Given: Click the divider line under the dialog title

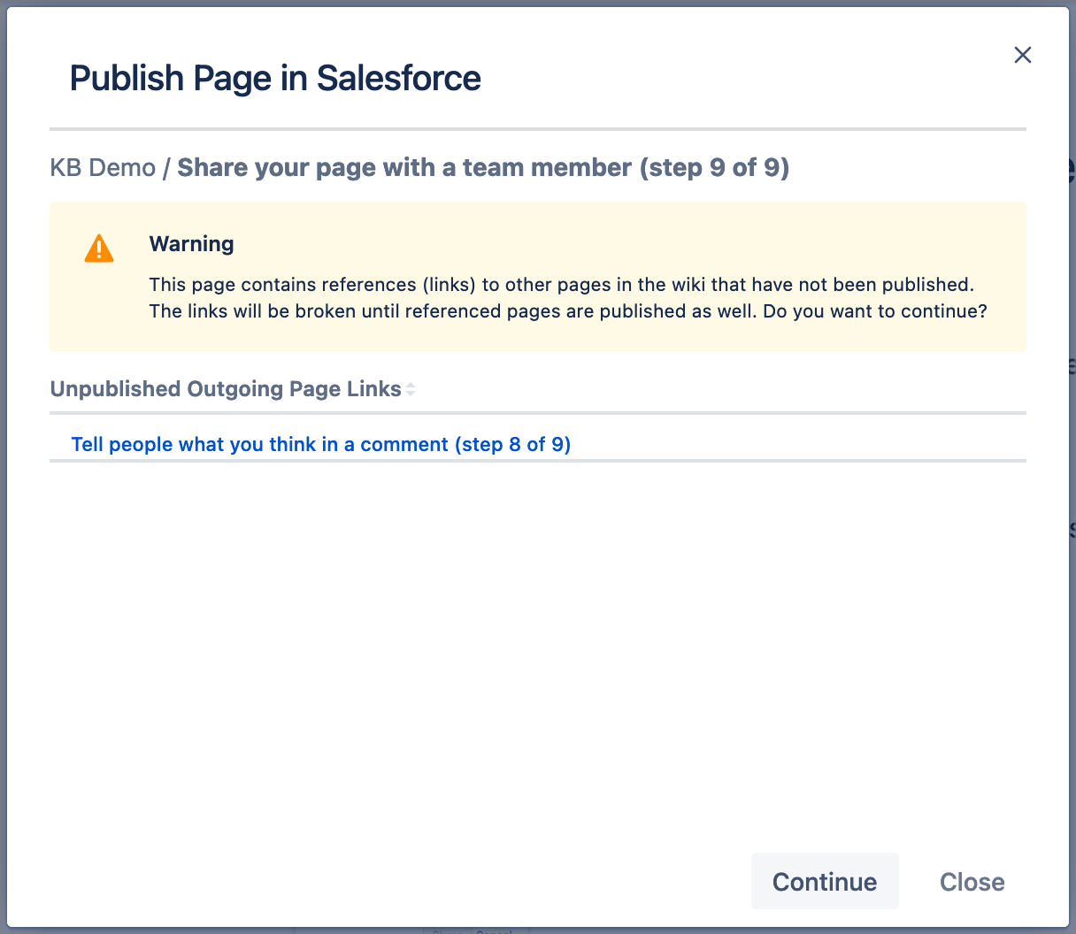Looking at the screenshot, I should click(x=538, y=129).
